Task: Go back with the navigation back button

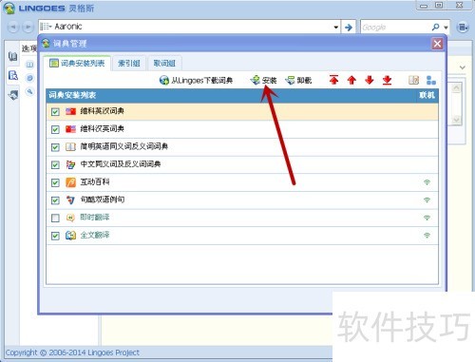Action: click(13, 27)
